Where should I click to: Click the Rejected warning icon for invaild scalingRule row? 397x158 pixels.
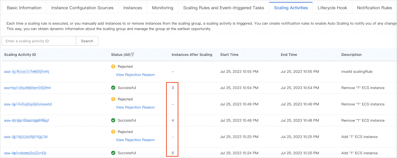click(113, 66)
